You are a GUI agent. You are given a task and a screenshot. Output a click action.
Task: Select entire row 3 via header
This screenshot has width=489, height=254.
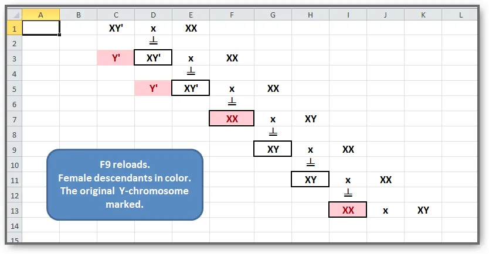tap(13, 58)
